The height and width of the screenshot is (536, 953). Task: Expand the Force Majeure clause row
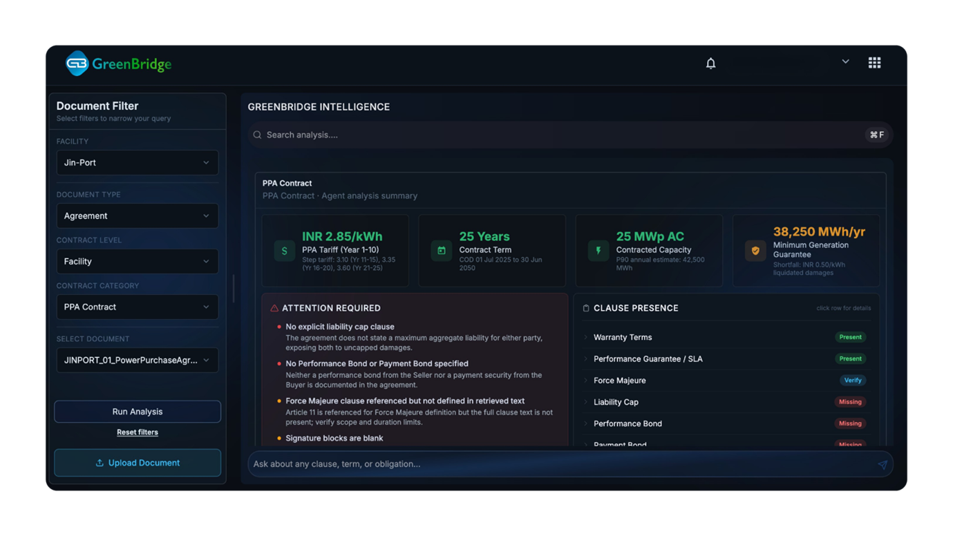point(726,380)
